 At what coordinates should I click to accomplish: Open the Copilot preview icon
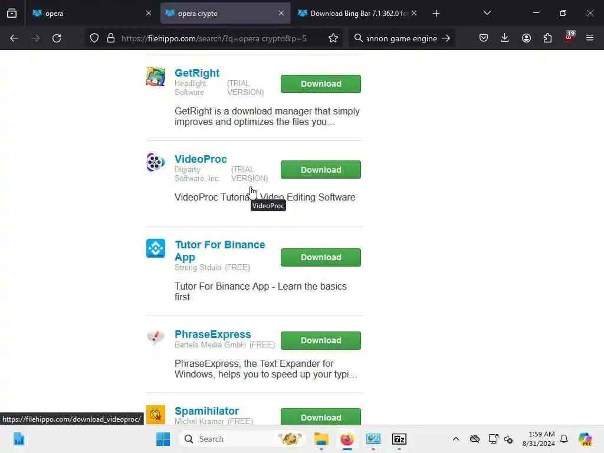click(585, 439)
